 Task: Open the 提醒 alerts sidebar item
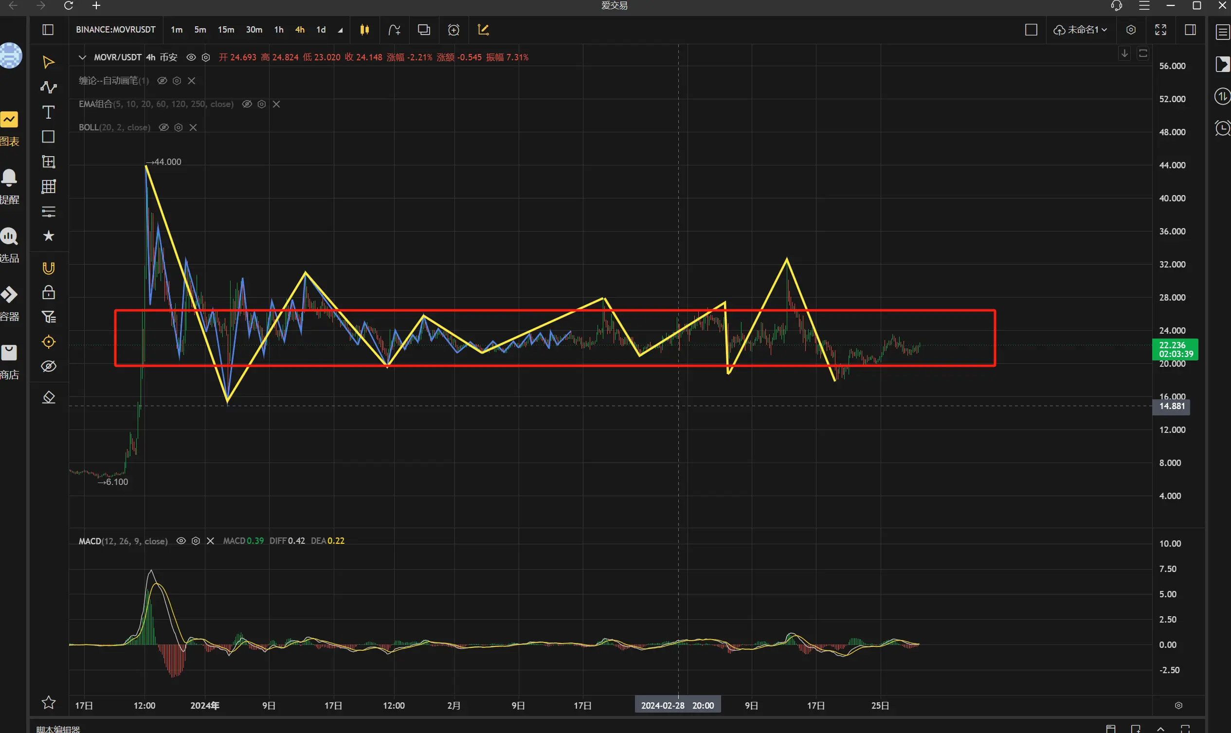point(9,187)
